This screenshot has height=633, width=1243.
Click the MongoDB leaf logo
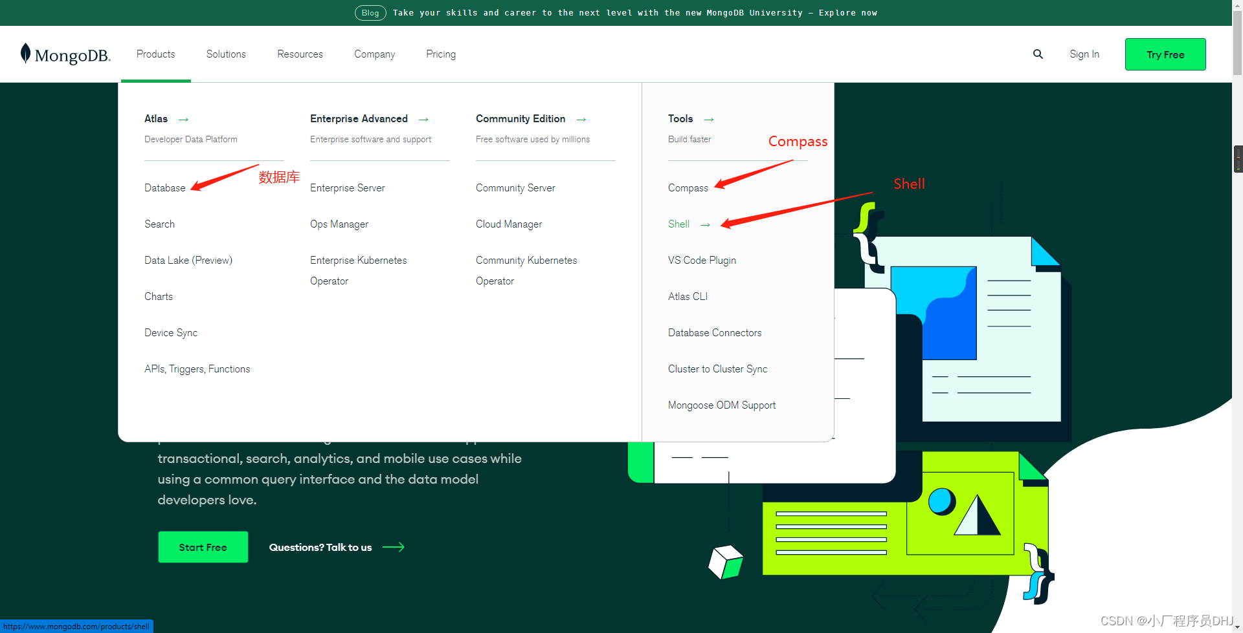coord(65,54)
